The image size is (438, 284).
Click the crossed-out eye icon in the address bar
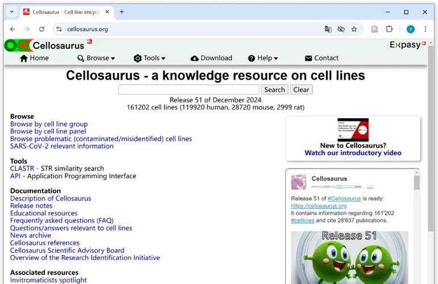click(x=341, y=29)
